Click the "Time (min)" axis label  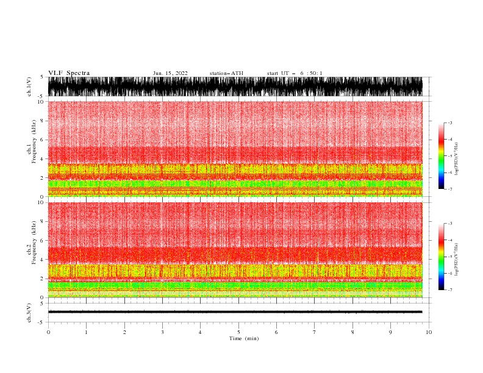(x=244, y=338)
